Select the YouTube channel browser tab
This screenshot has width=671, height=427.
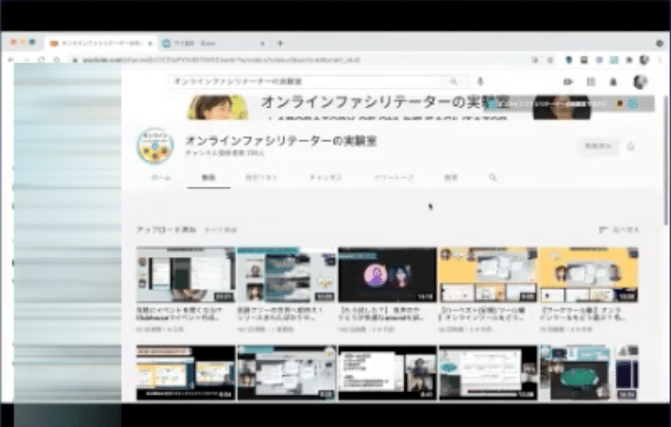(x=101, y=44)
